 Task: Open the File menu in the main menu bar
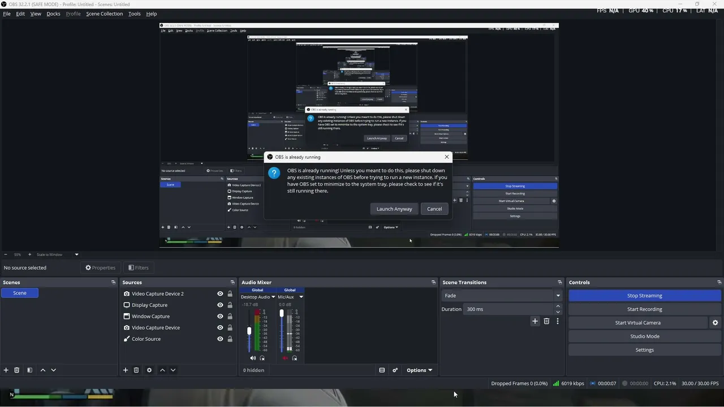[7, 14]
